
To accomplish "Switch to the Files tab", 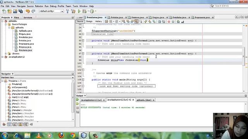I will click(16, 17).
